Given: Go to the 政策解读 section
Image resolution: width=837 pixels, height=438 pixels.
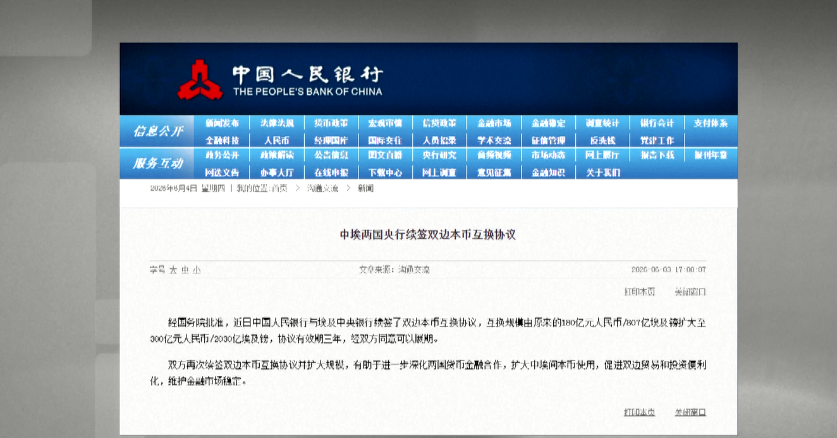Looking at the screenshot, I should pos(276,155).
